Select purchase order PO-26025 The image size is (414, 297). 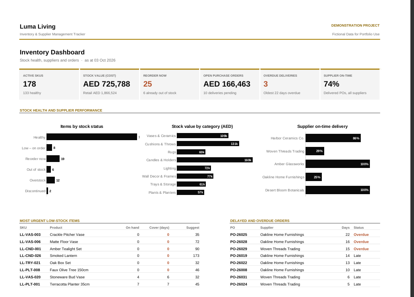239,235
